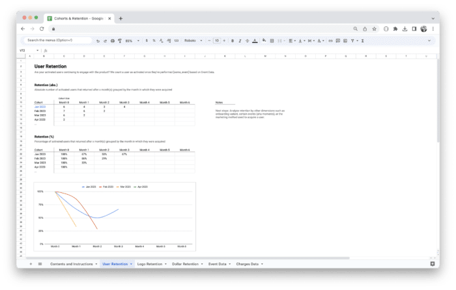Click the merge cells icon
Screen dimensions: 456x290
coord(279,40)
